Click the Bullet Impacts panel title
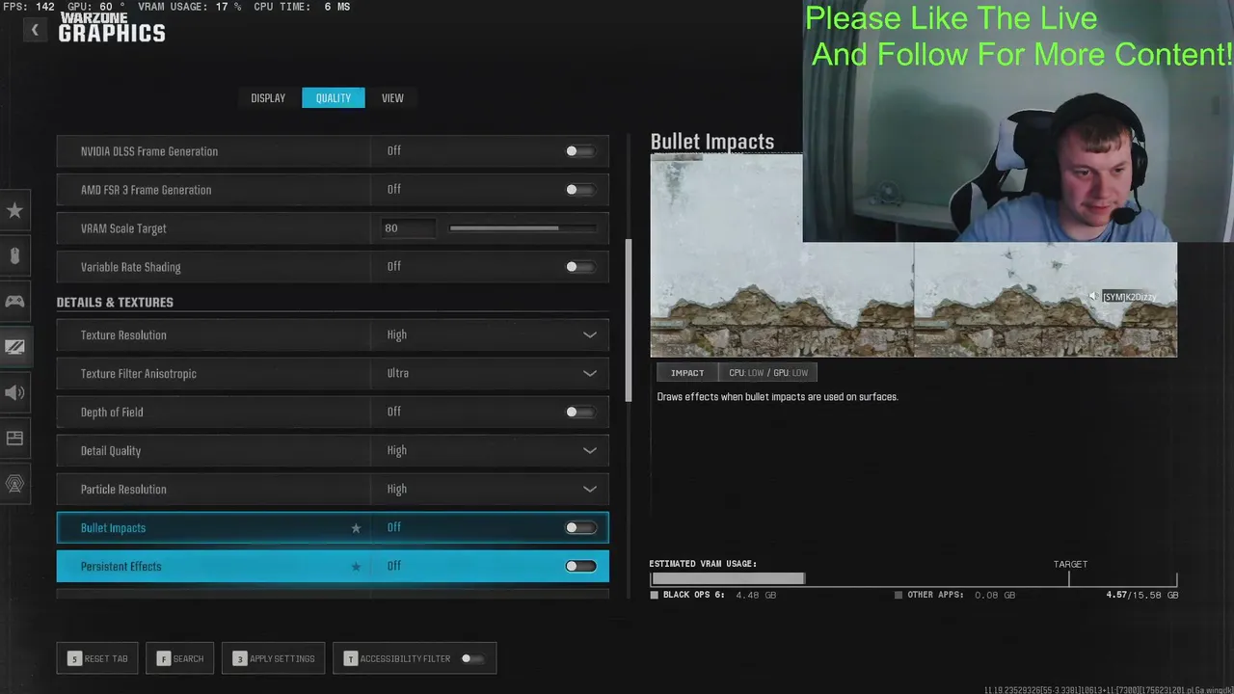 712,142
